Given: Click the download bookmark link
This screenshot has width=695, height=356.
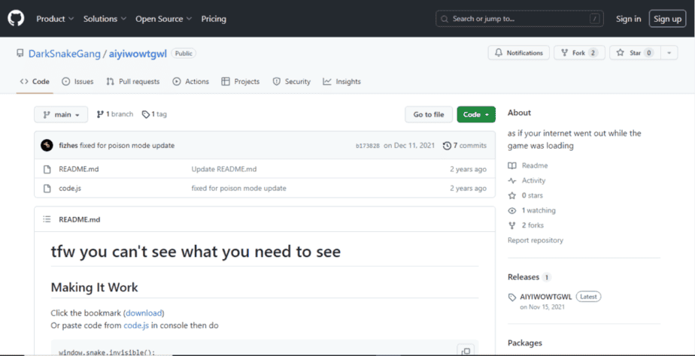Looking at the screenshot, I should click(144, 313).
